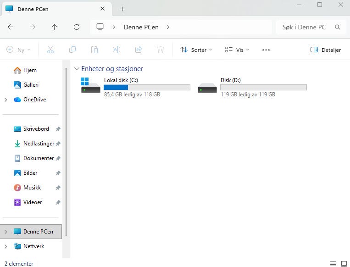350x267 pixels.
Task: Click chevron after Denne PCen breadcrumb
Action: (x=168, y=27)
